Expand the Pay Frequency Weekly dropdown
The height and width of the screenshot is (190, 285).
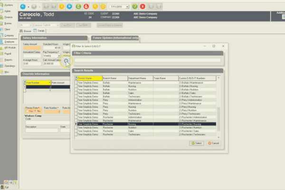click(59, 56)
